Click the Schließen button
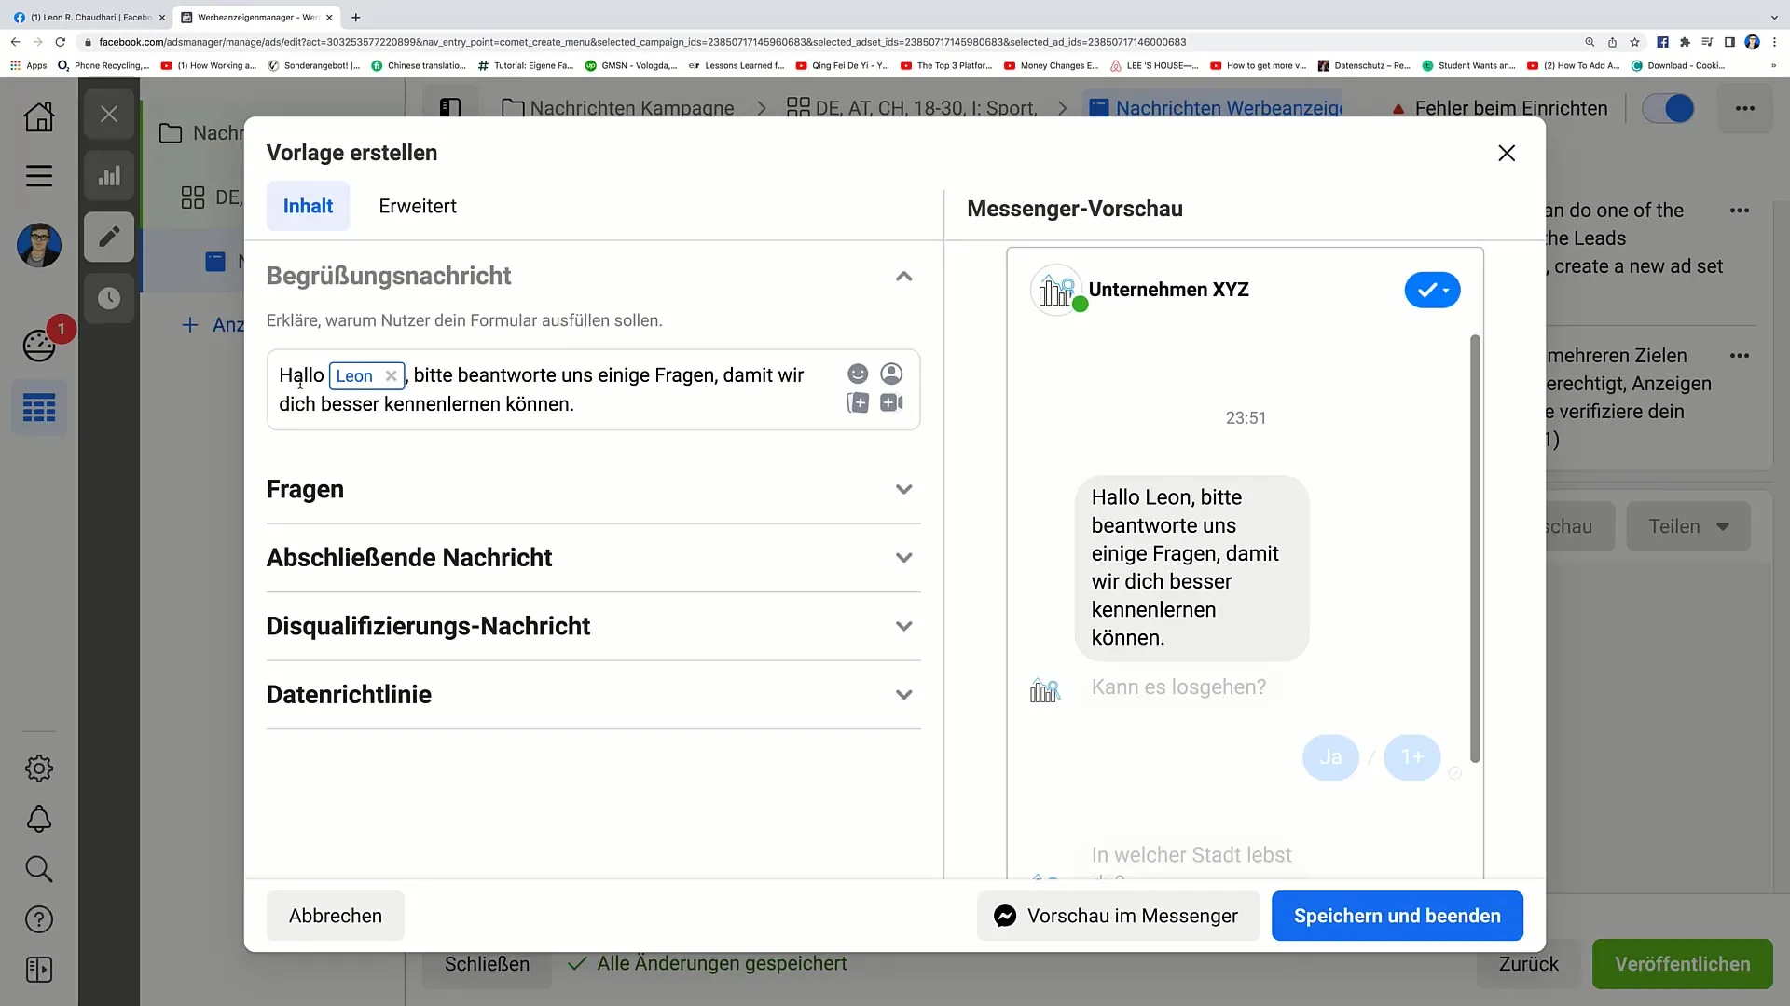The height and width of the screenshot is (1006, 1790). 487,964
